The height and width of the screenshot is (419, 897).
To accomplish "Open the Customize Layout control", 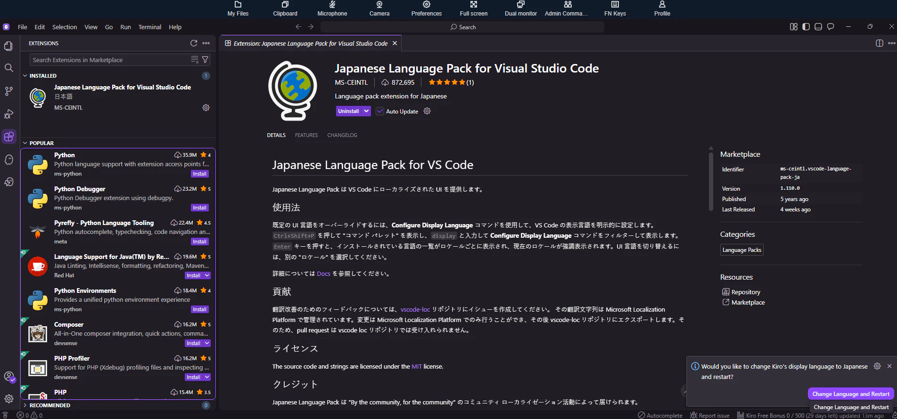I will (x=794, y=27).
